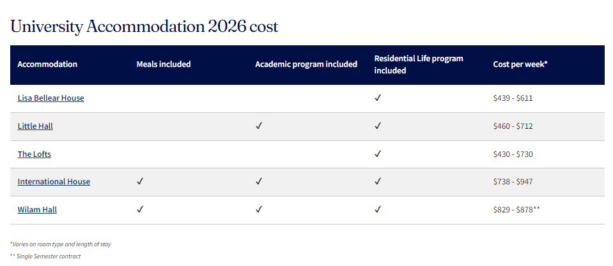Click International House Academic program checkmark
Viewport: 613px width, 266px height.
[259, 182]
